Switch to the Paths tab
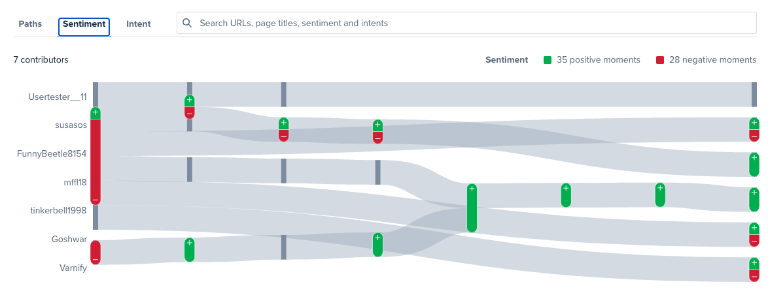 click(x=30, y=24)
